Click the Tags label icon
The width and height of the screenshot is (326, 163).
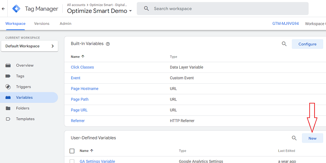click(x=8, y=76)
